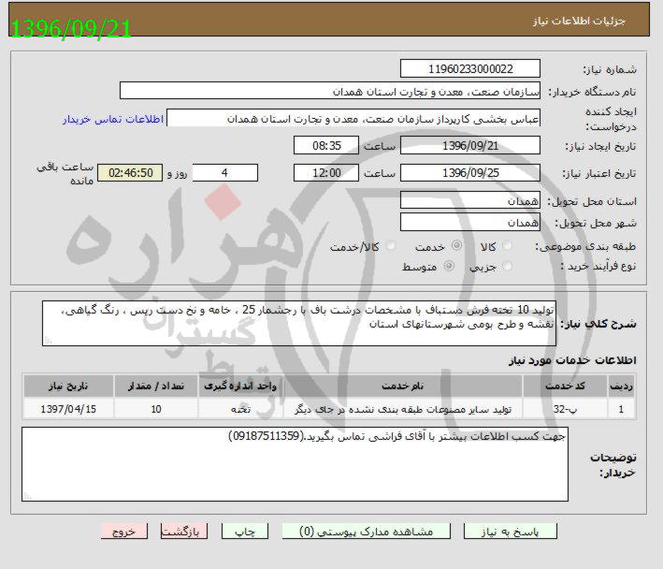Click the ساعت باقی مانده label
663x569 pixels.
click(65, 173)
